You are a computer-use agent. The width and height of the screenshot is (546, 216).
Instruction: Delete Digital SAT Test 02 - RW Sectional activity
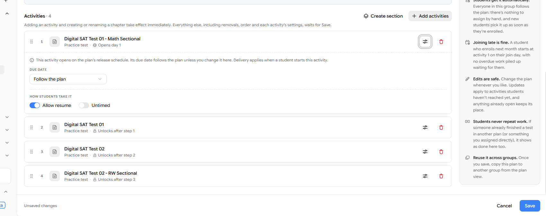pos(441,176)
